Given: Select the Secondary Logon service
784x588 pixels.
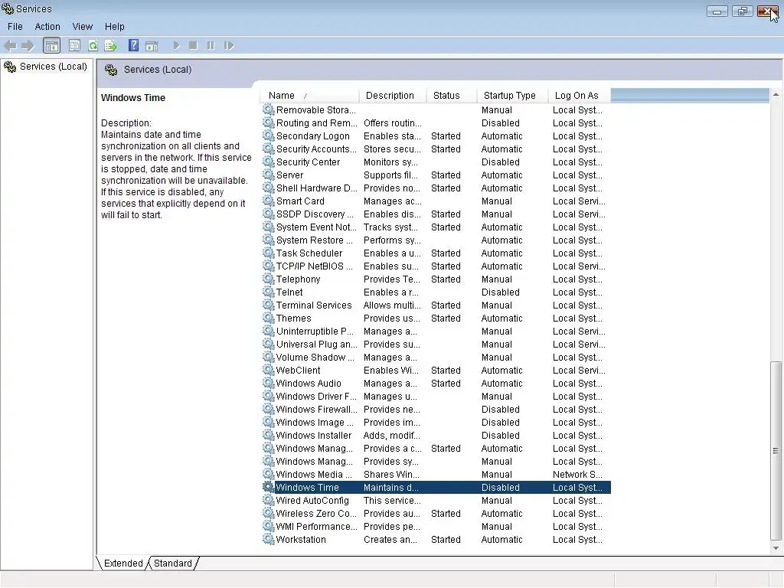Looking at the screenshot, I should [x=436, y=136].
